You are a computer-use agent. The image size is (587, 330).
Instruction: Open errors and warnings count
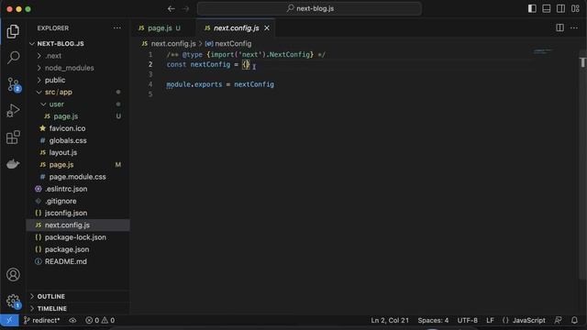click(x=100, y=320)
